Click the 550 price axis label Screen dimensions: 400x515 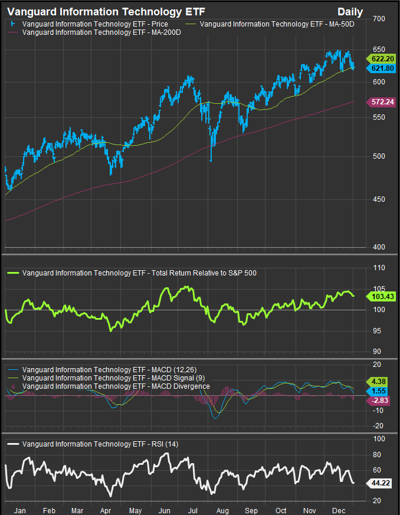(379, 117)
